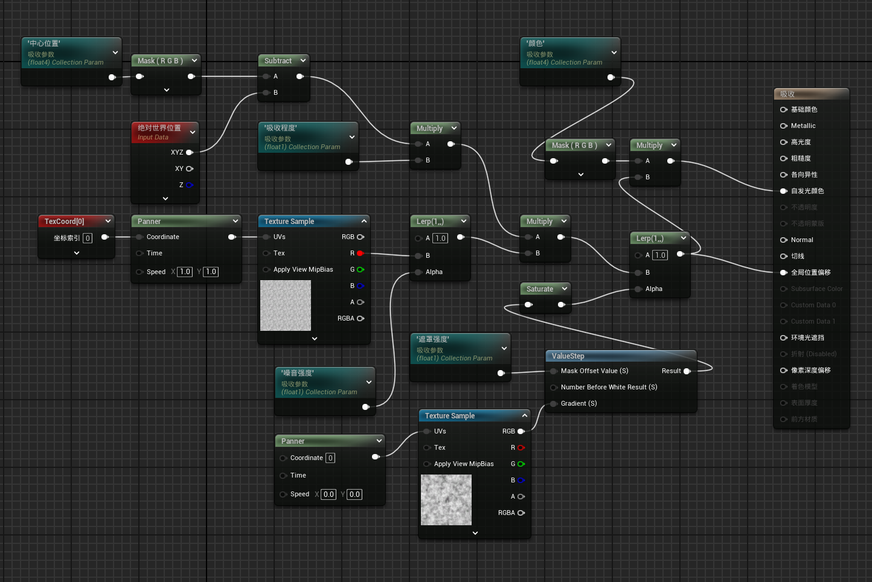This screenshot has width=872, height=582.
Task: Click the red R output pin of upper Texture Sample
Action: [360, 254]
